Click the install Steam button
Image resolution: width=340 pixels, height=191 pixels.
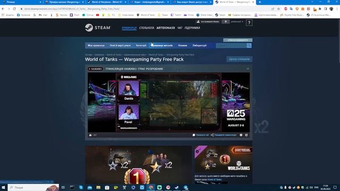click(208, 22)
